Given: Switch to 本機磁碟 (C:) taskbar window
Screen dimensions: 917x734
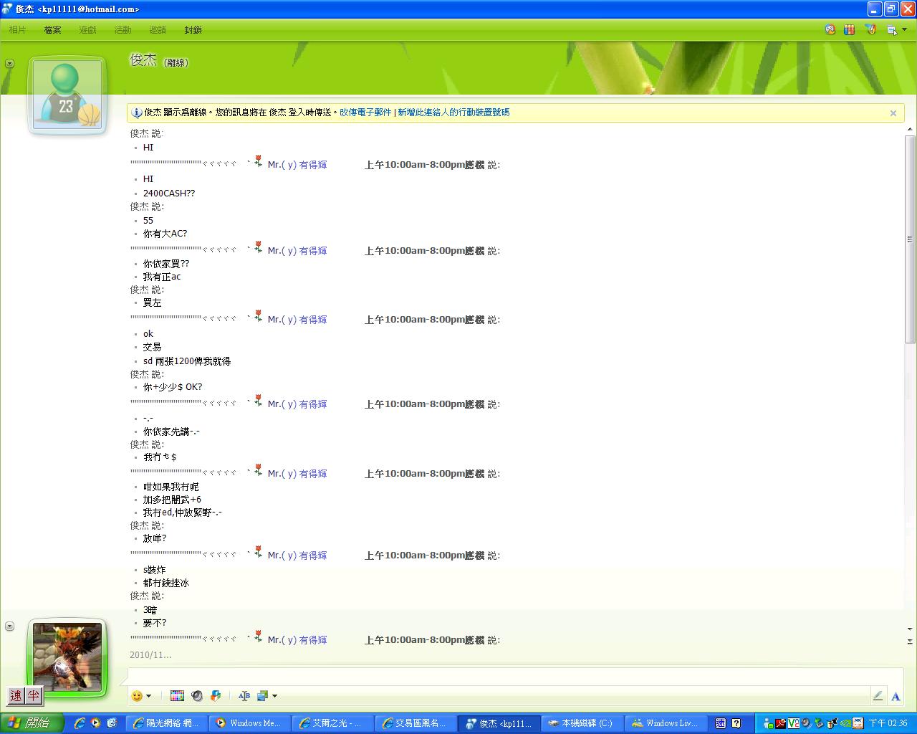Looking at the screenshot, I should click(582, 723).
